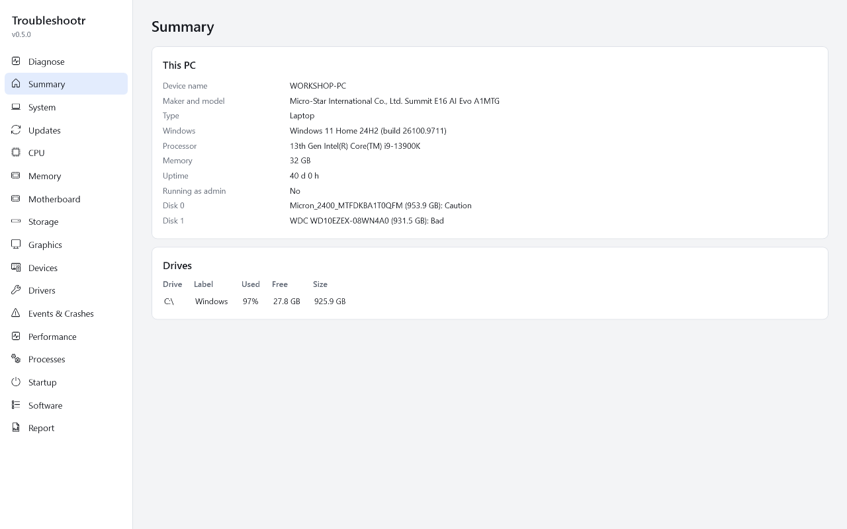Click the 925.9 GB size value
The image size is (847, 529).
pyautogui.click(x=330, y=302)
